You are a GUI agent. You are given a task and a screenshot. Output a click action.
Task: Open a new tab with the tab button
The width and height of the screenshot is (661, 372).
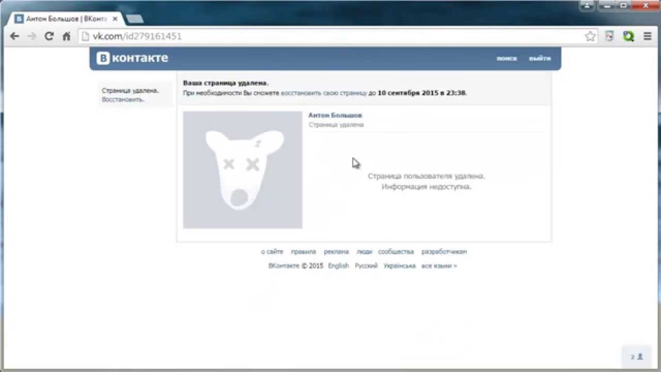click(x=135, y=19)
